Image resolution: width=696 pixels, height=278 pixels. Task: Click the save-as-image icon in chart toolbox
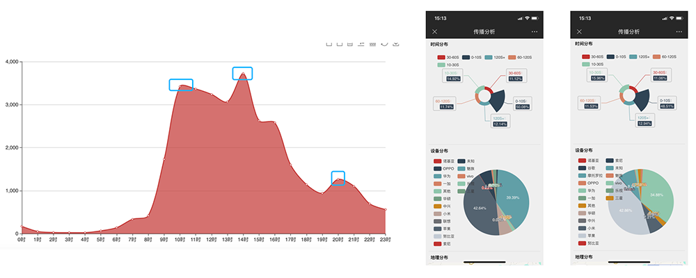click(x=396, y=44)
